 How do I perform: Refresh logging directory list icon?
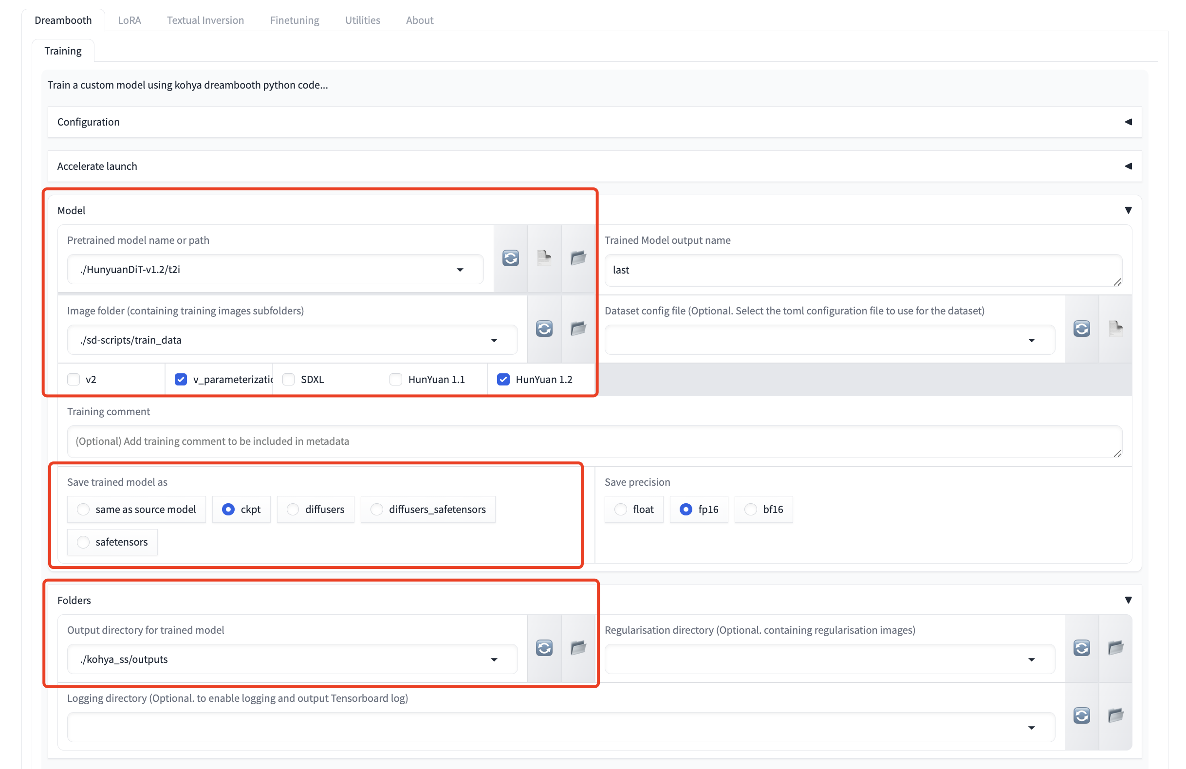coord(1081,716)
